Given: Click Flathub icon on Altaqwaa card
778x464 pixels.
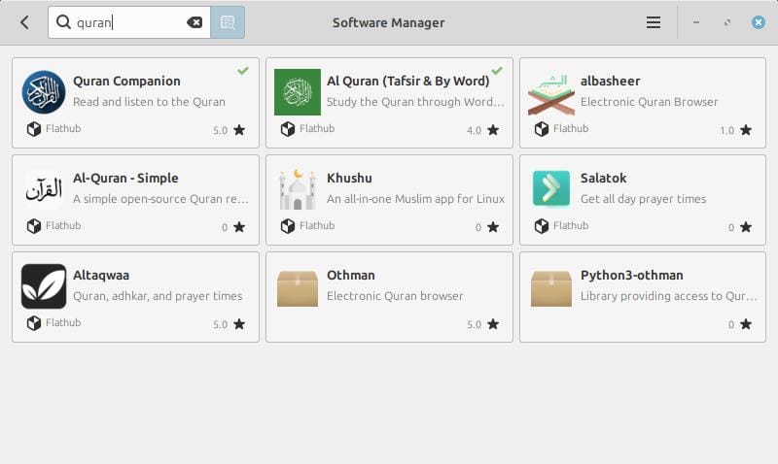Looking at the screenshot, I should tap(34, 323).
